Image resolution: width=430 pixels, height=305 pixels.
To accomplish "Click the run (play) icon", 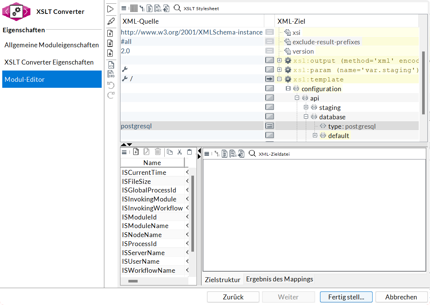I will [x=110, y=9].
